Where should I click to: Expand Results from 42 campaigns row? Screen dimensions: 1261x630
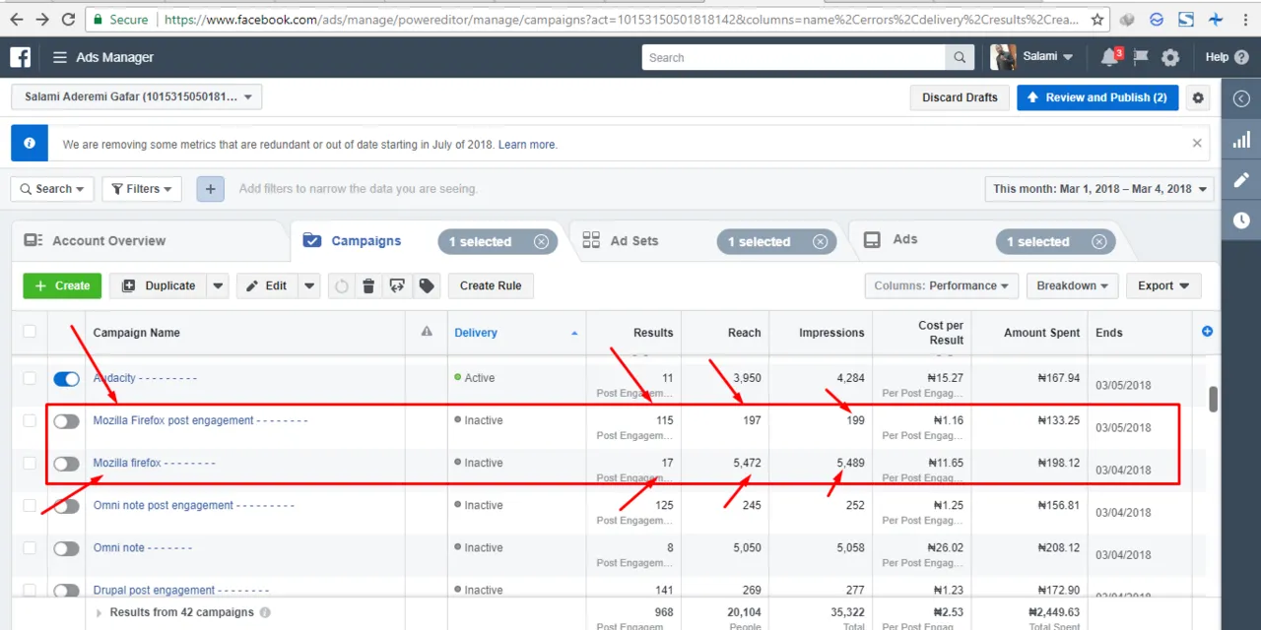(x=99, y=612)
